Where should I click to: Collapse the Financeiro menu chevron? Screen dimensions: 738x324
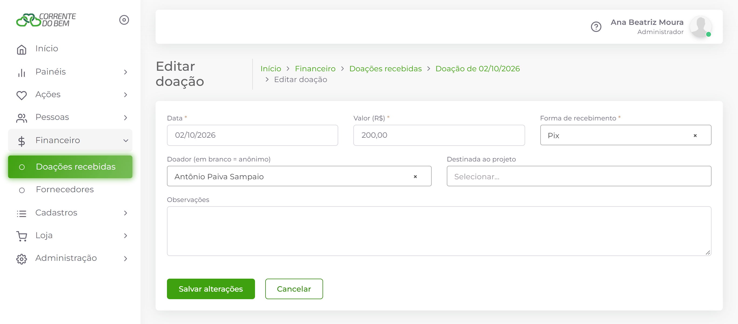click(126, 141)
